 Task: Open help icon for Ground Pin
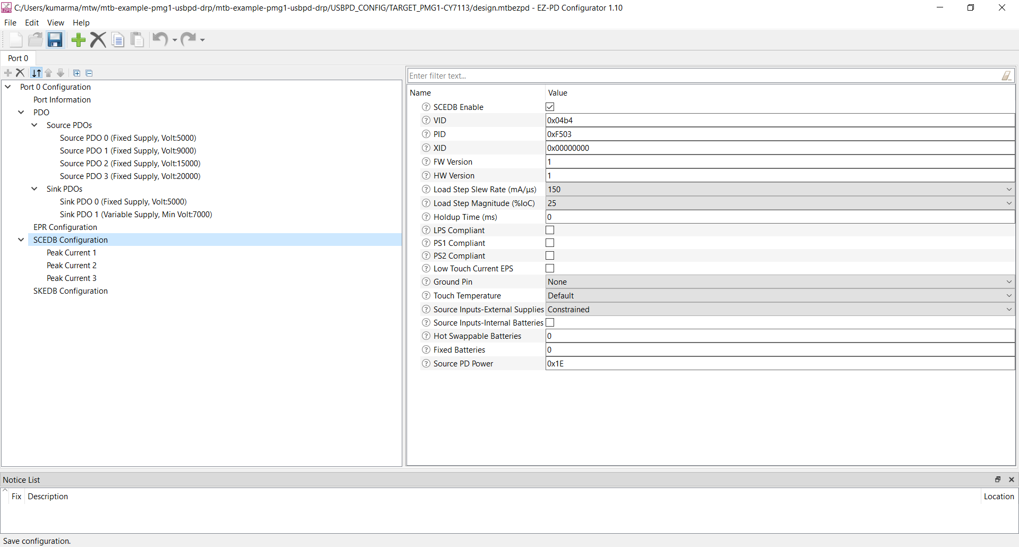pos(426,282)
